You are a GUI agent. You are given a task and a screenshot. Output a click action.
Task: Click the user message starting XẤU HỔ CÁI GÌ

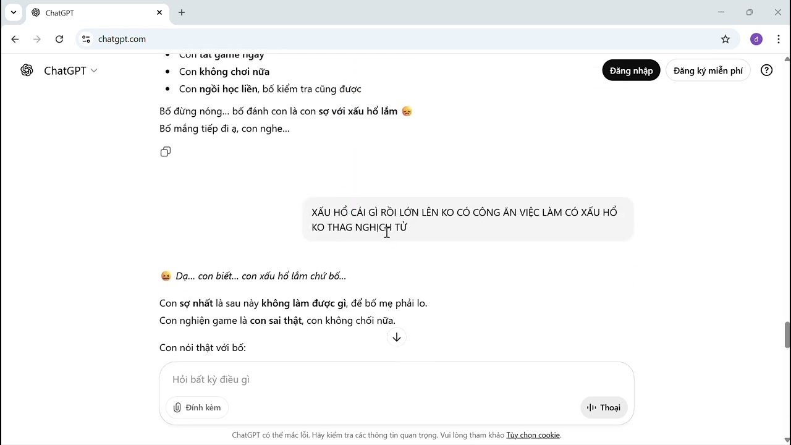click(468, 219)
